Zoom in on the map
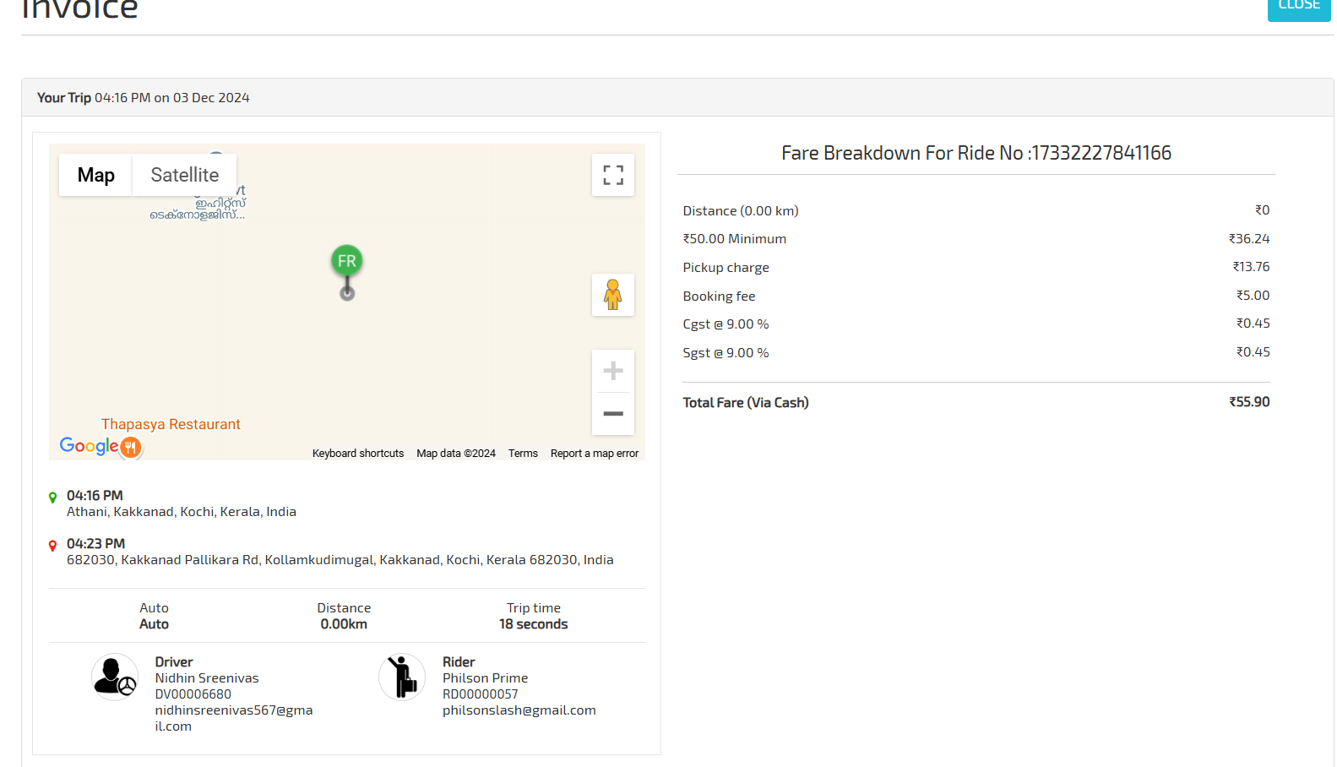1337x767 pixels. (613, 371)
